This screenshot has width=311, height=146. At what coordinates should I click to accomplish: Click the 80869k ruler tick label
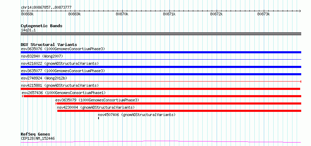74,14
